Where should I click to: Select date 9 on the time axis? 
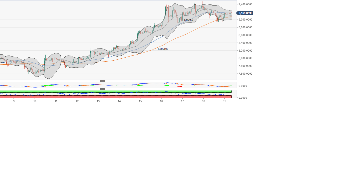click(14, 101)
